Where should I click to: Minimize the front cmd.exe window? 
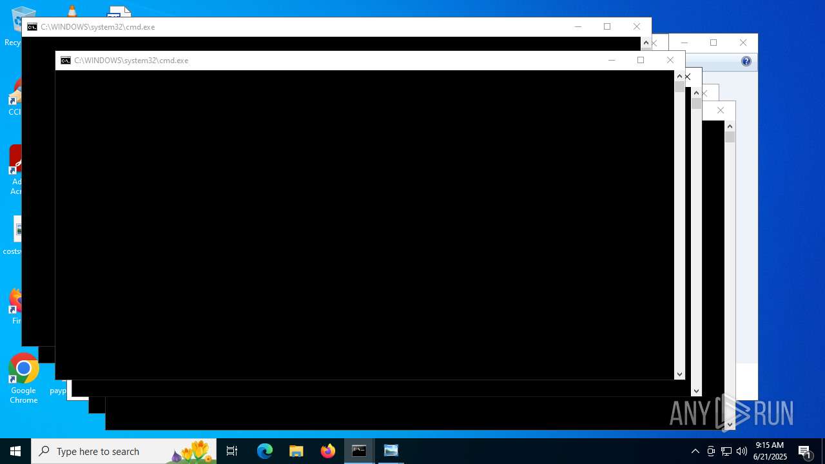point(612,61)
